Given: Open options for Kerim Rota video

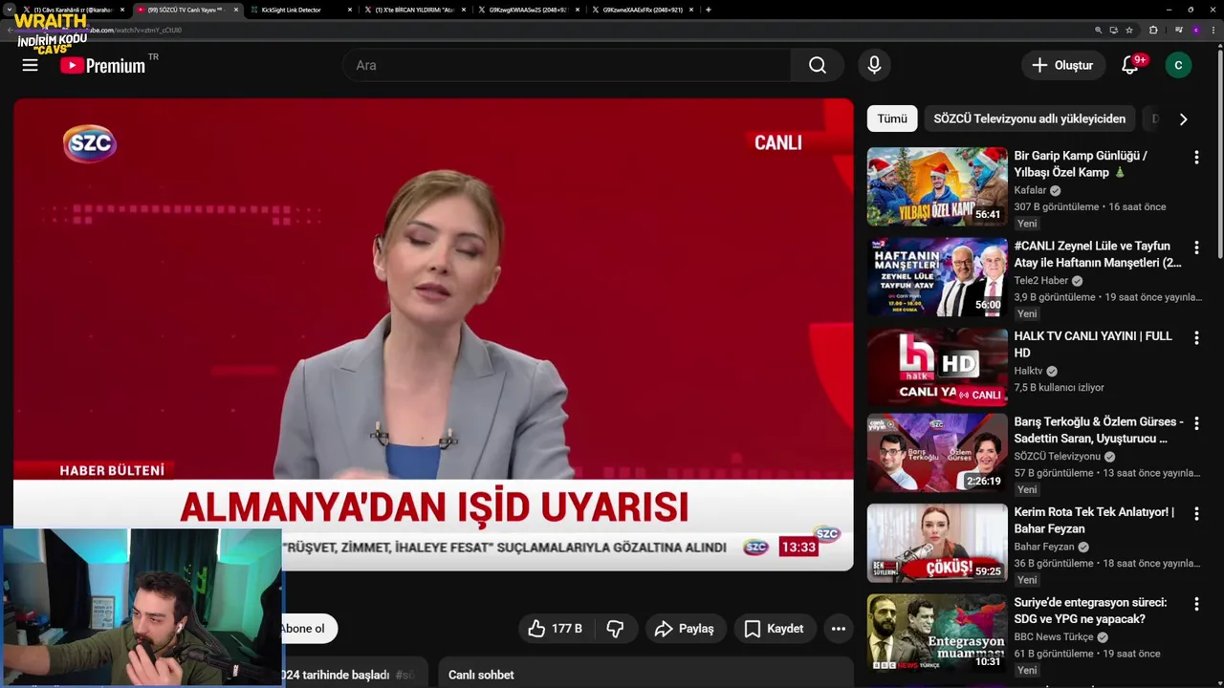Looking at the screenshot, I should [1195, 513].
